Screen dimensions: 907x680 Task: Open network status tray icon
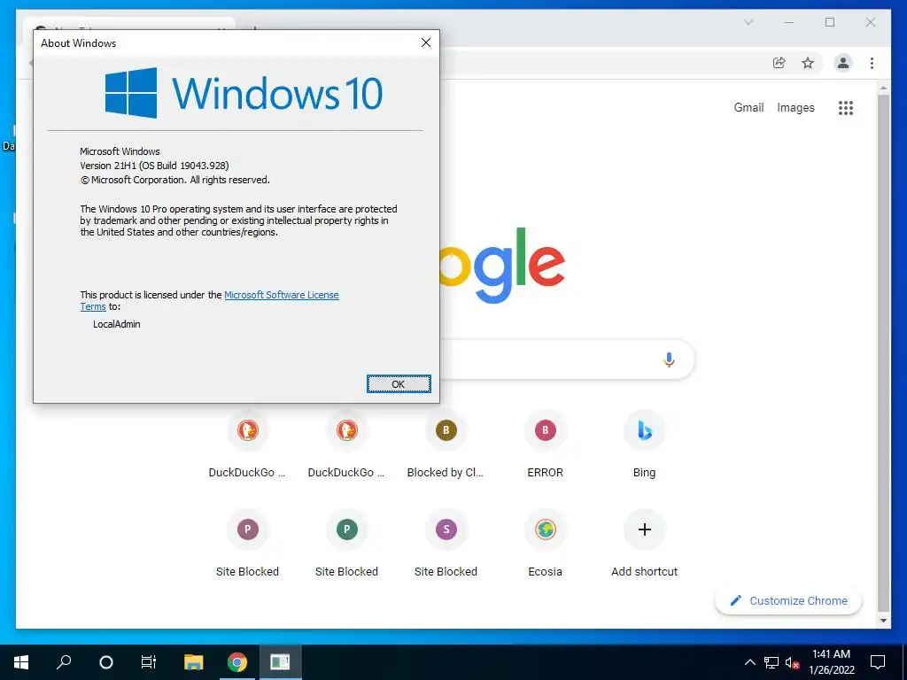click(771, 662)
